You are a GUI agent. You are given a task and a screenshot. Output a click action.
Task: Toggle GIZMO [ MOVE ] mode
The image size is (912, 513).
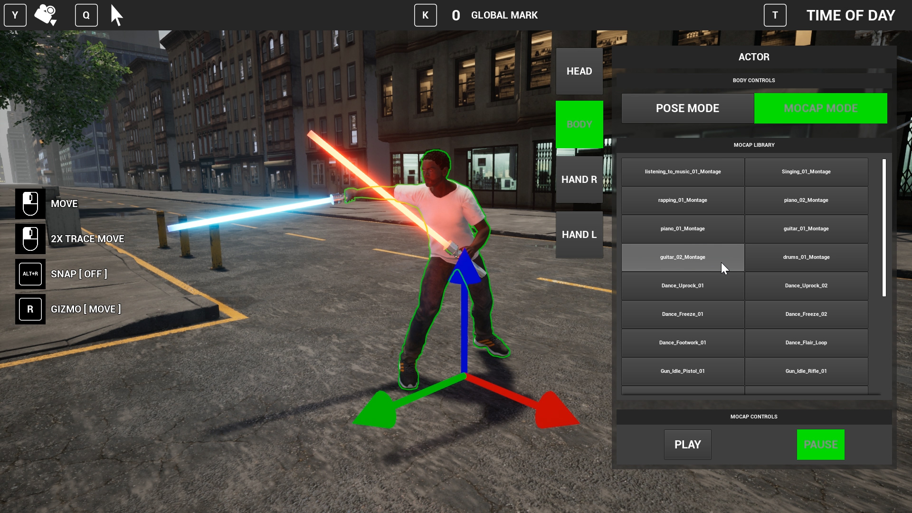85,309
